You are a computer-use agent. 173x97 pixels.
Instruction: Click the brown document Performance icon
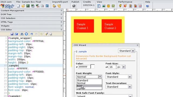[x=131, y=6]
